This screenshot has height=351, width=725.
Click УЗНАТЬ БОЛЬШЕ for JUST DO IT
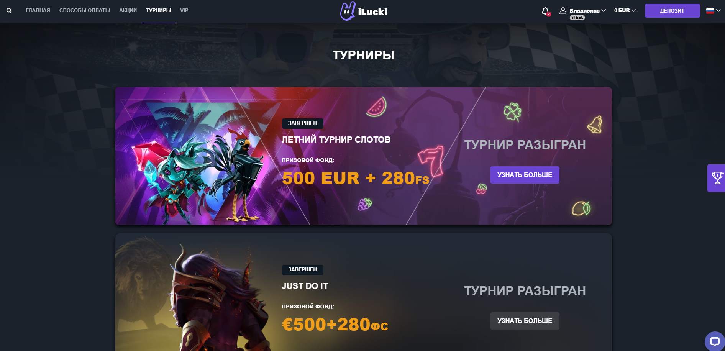pos(525,321)
